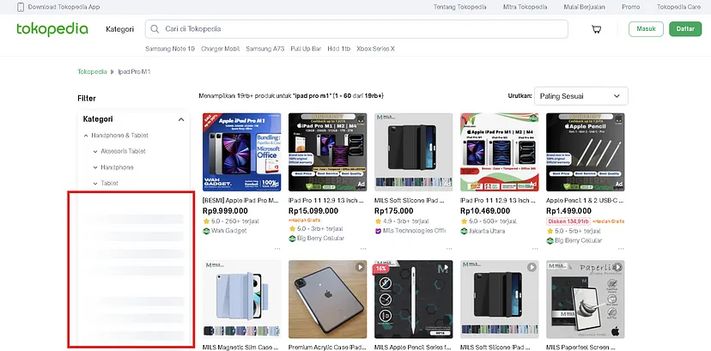Viewport: 711px width, 351px height.
Task: Click the Rp9.999.000 price
Action: coord(225,210)
